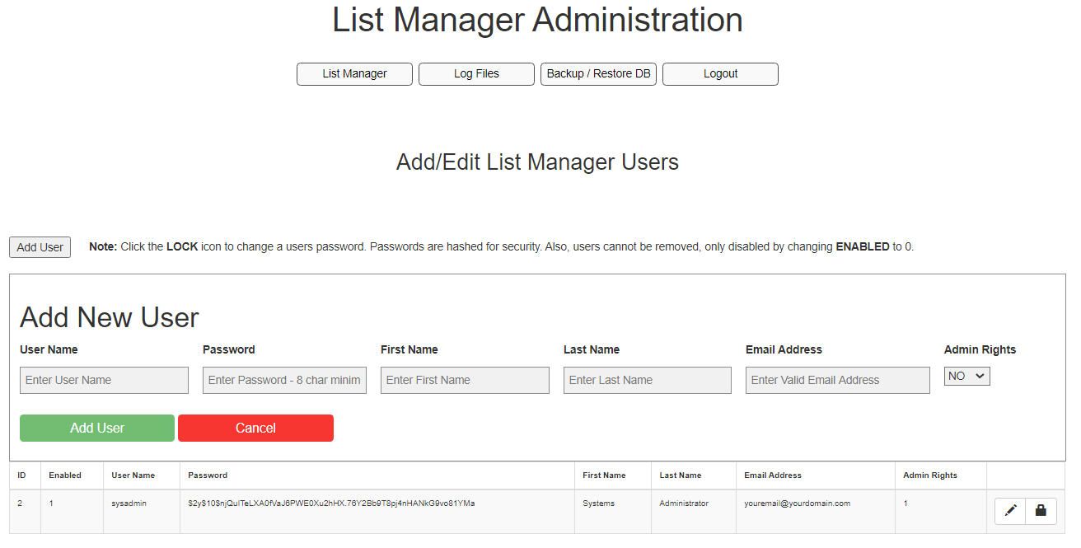
Task: Click the Admin Rights column header
Action: pyautogui.click(x=930, y=475)
